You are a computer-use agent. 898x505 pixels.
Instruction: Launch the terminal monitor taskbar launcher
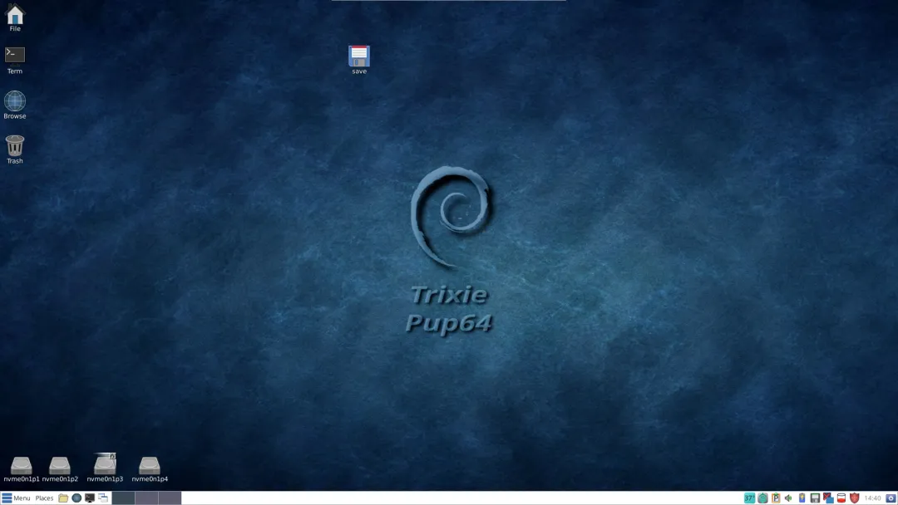point(90,498)
